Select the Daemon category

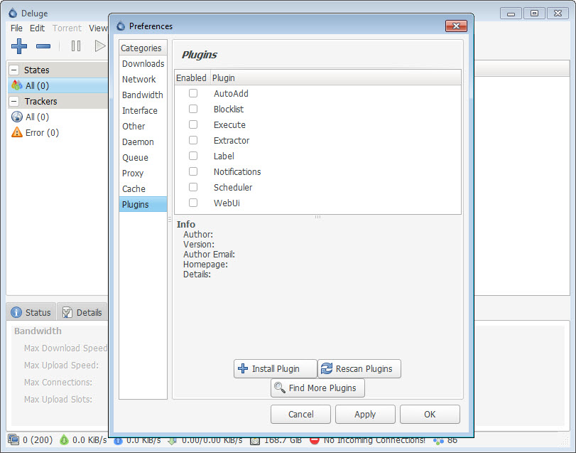coord(143,142)
